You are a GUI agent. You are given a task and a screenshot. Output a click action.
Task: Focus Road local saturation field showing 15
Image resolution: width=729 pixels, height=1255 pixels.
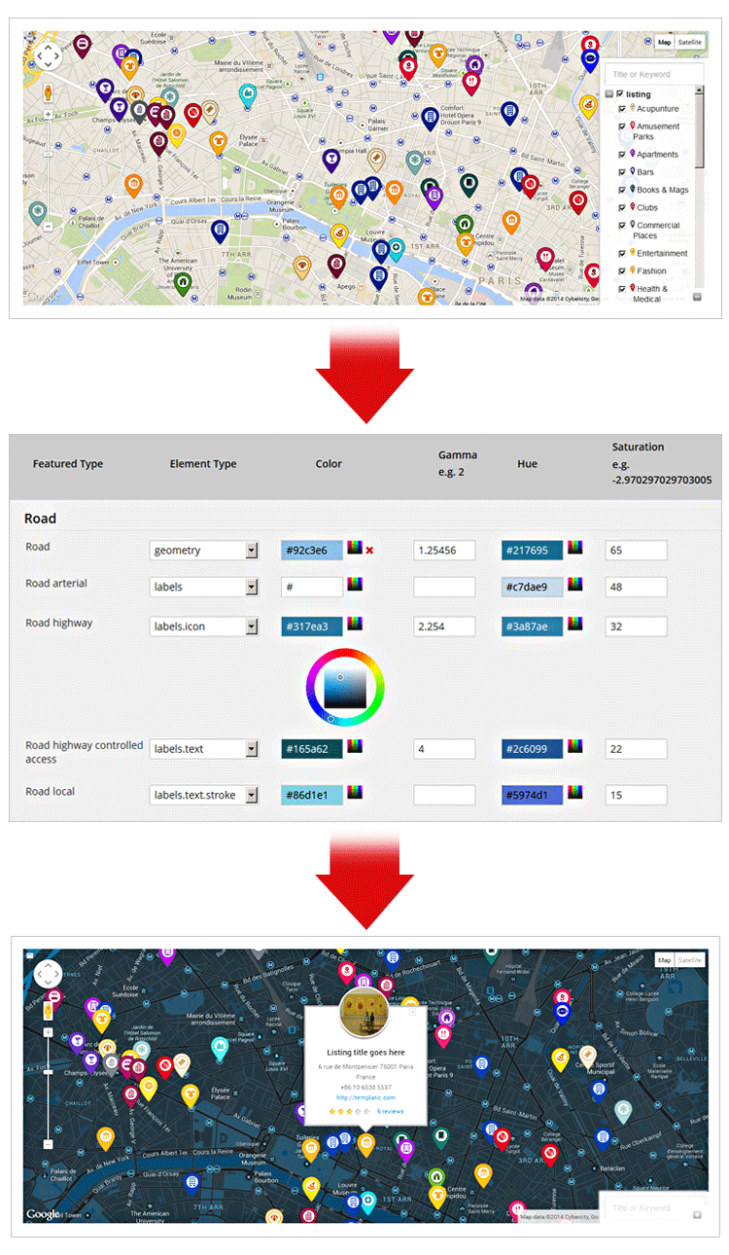pos(636,795)
